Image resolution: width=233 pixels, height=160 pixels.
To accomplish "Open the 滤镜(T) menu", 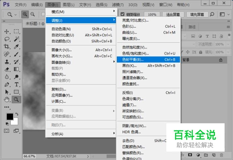I will tap(118, 5).
